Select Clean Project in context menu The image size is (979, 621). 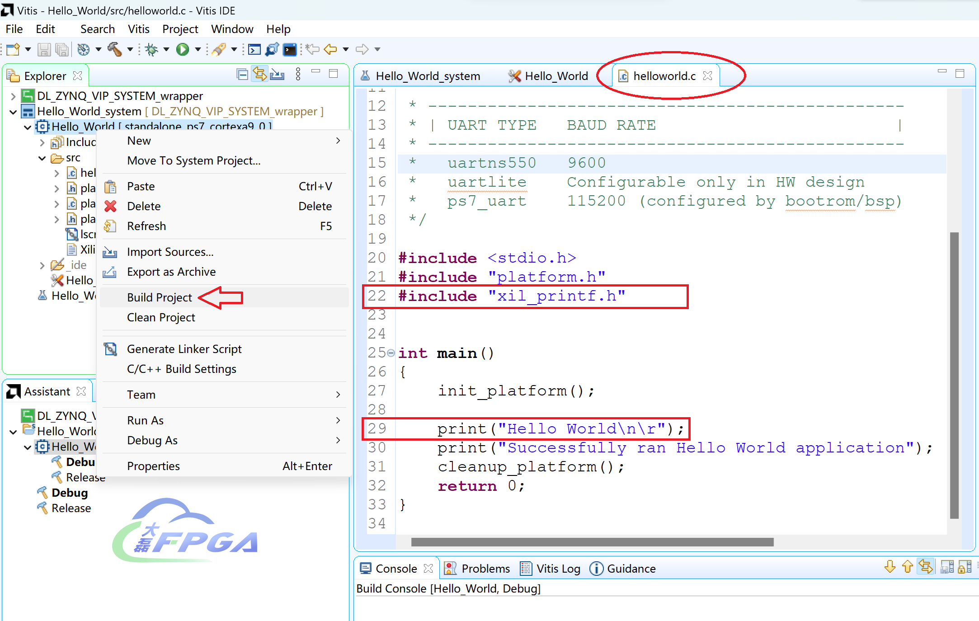point(224,317)
